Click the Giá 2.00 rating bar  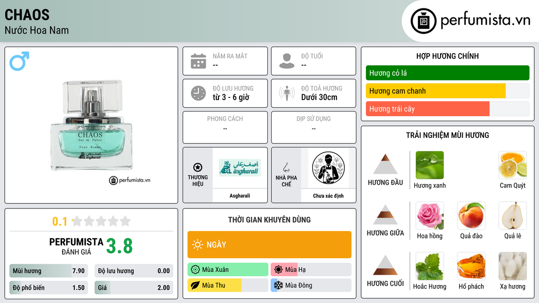click(134, 288)
